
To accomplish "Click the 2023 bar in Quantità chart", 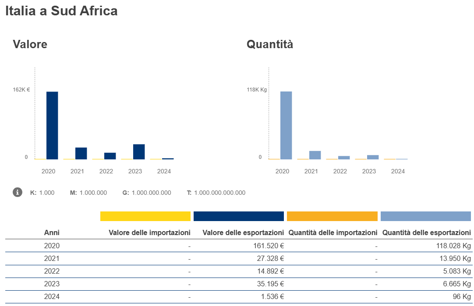I will (x=373, y=157).
